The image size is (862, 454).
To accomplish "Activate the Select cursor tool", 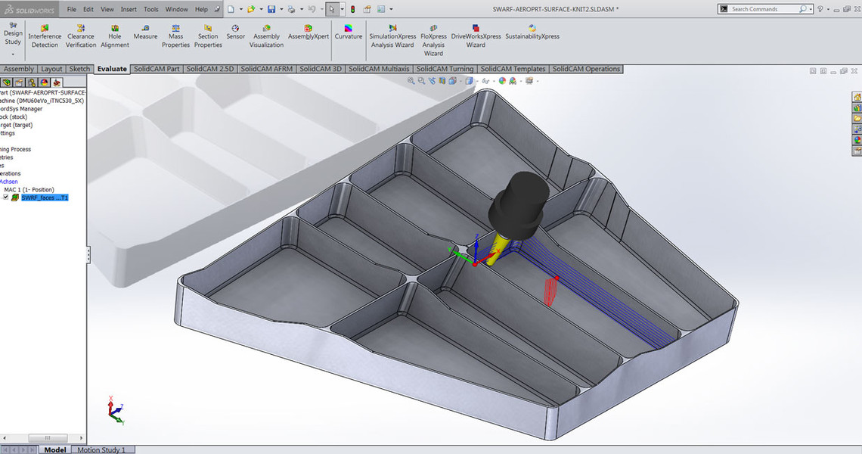I will coord(331,9).
